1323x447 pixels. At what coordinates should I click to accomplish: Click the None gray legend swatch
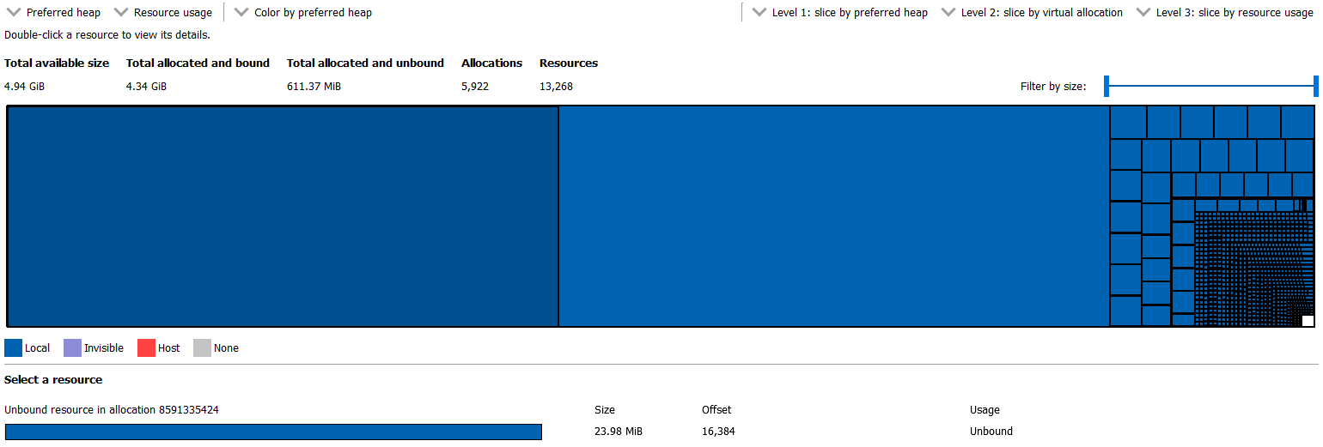click(202, 347)
